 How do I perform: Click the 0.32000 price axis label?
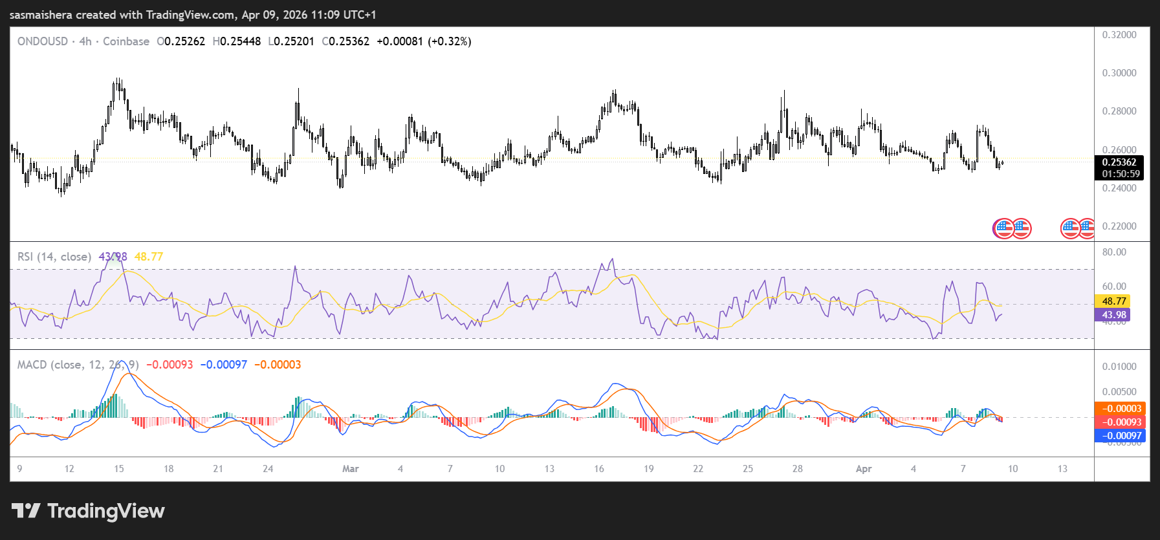click(1119, 35)
